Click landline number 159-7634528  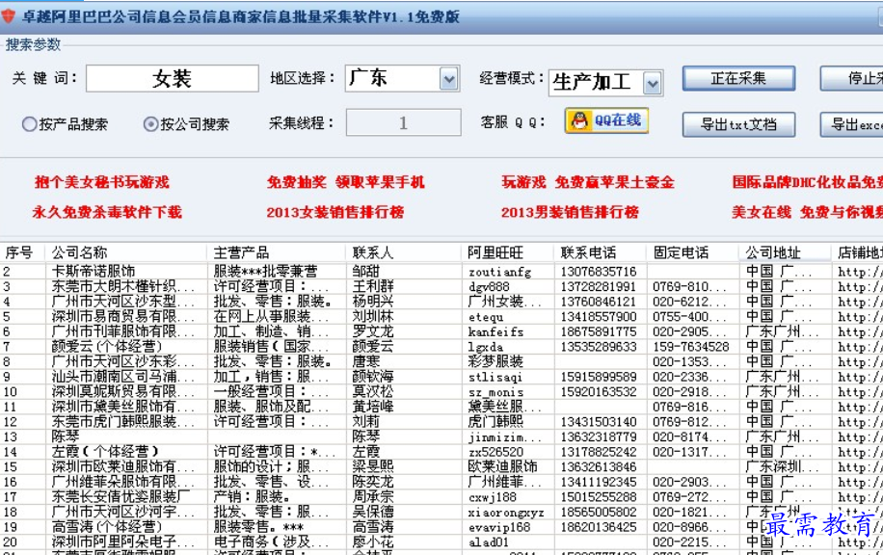coord(691,346)
